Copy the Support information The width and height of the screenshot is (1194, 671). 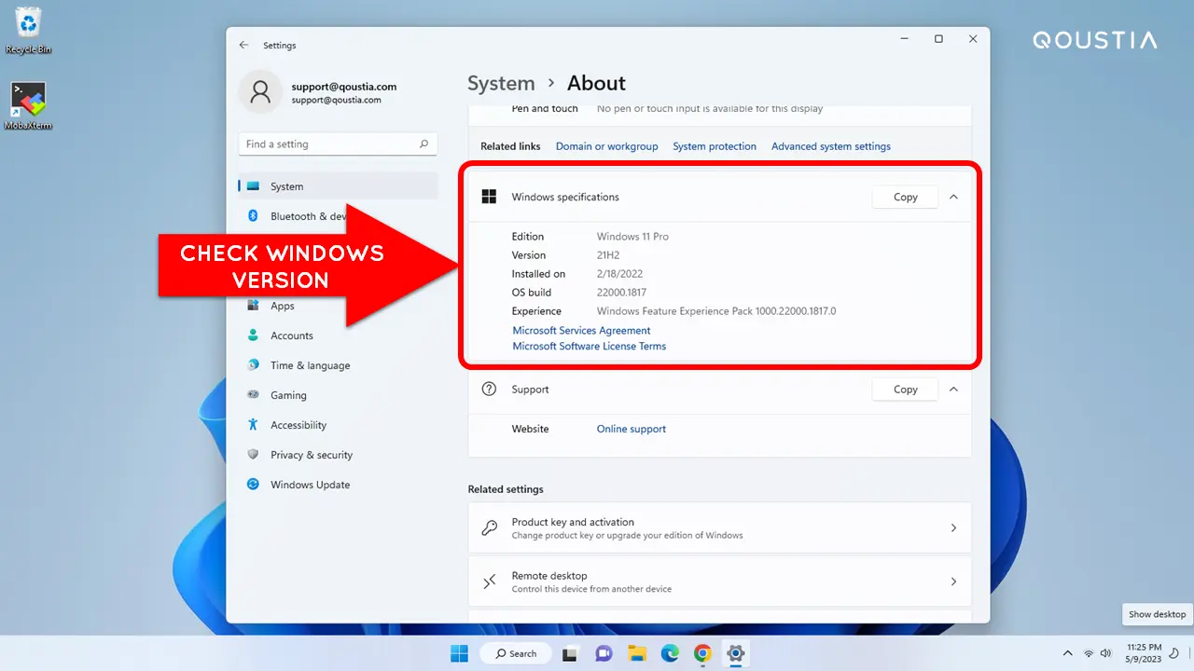pyautogui.click(x=905, y=390)
